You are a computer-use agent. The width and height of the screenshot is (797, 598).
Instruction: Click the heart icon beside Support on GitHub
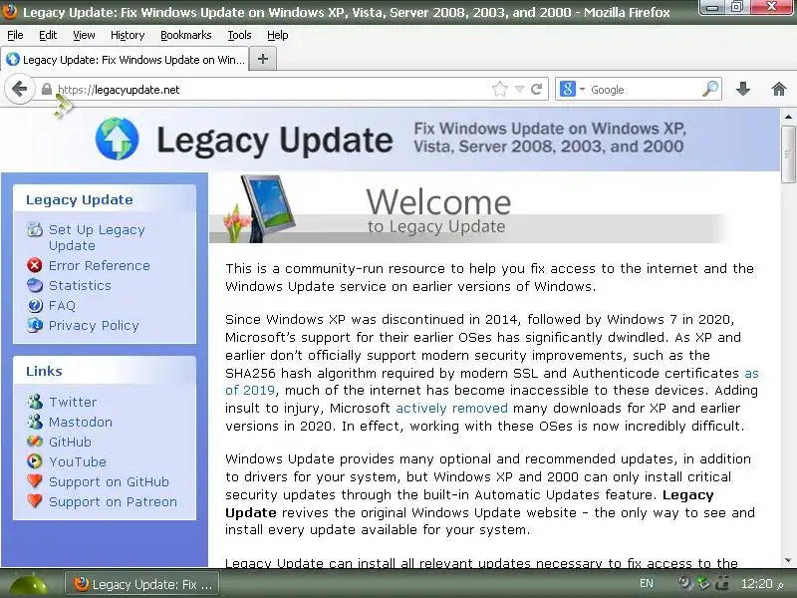coord(35,481)
